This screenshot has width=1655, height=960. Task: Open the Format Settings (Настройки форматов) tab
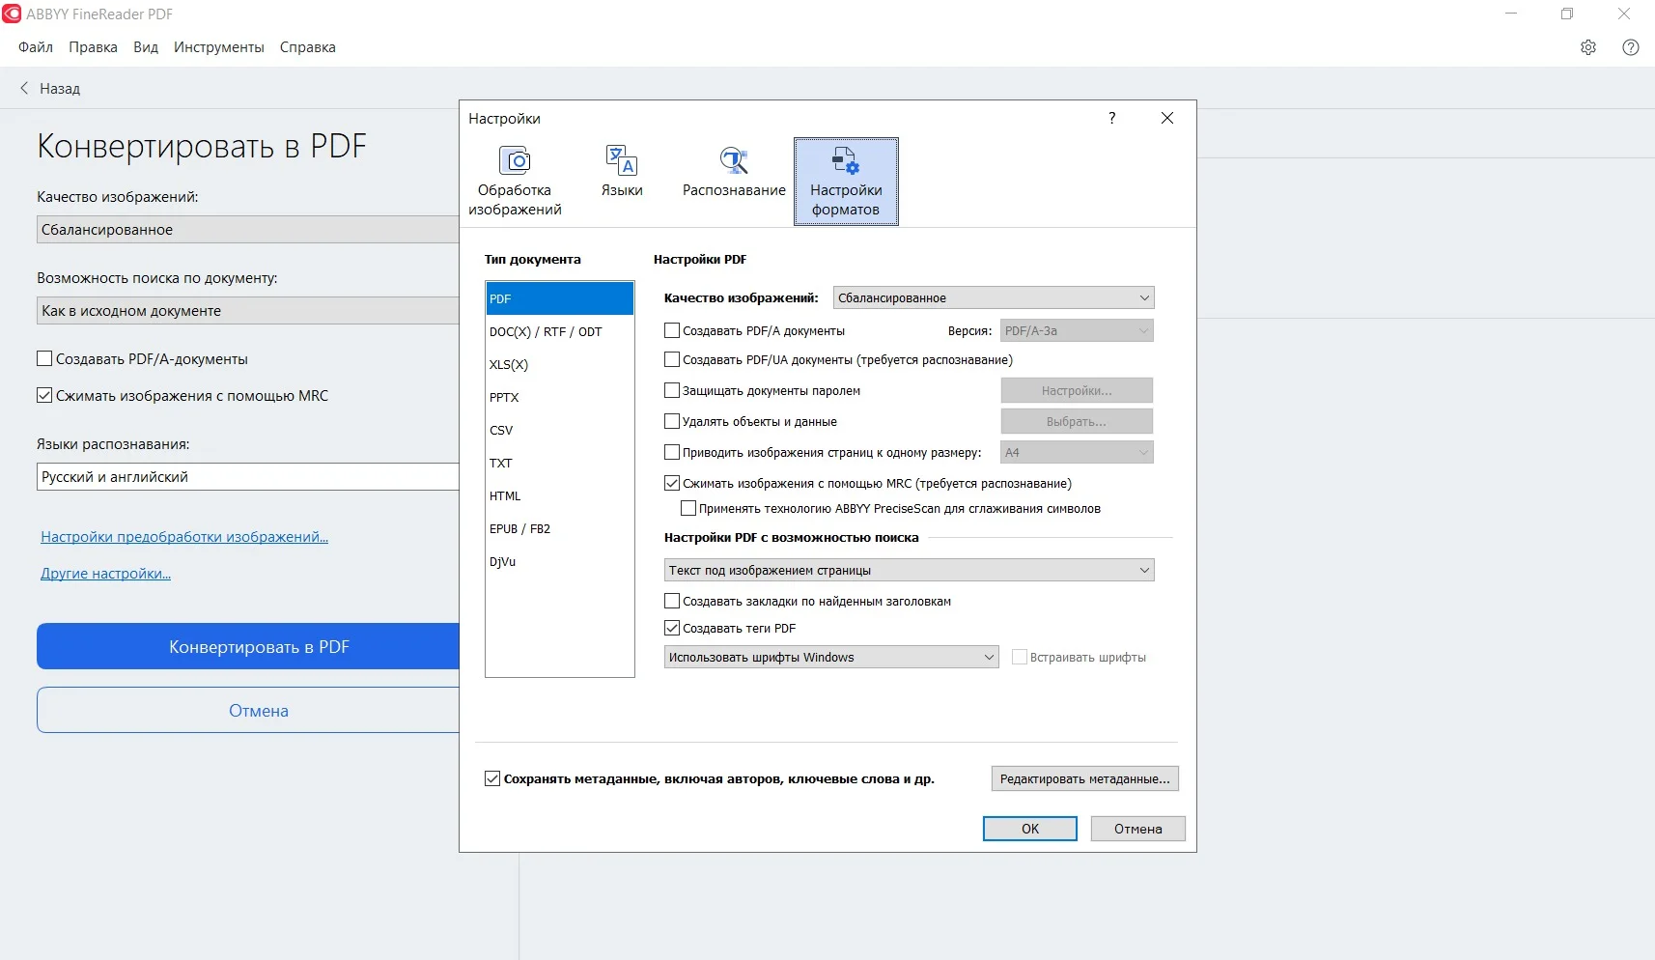click(x=846, y=182)
